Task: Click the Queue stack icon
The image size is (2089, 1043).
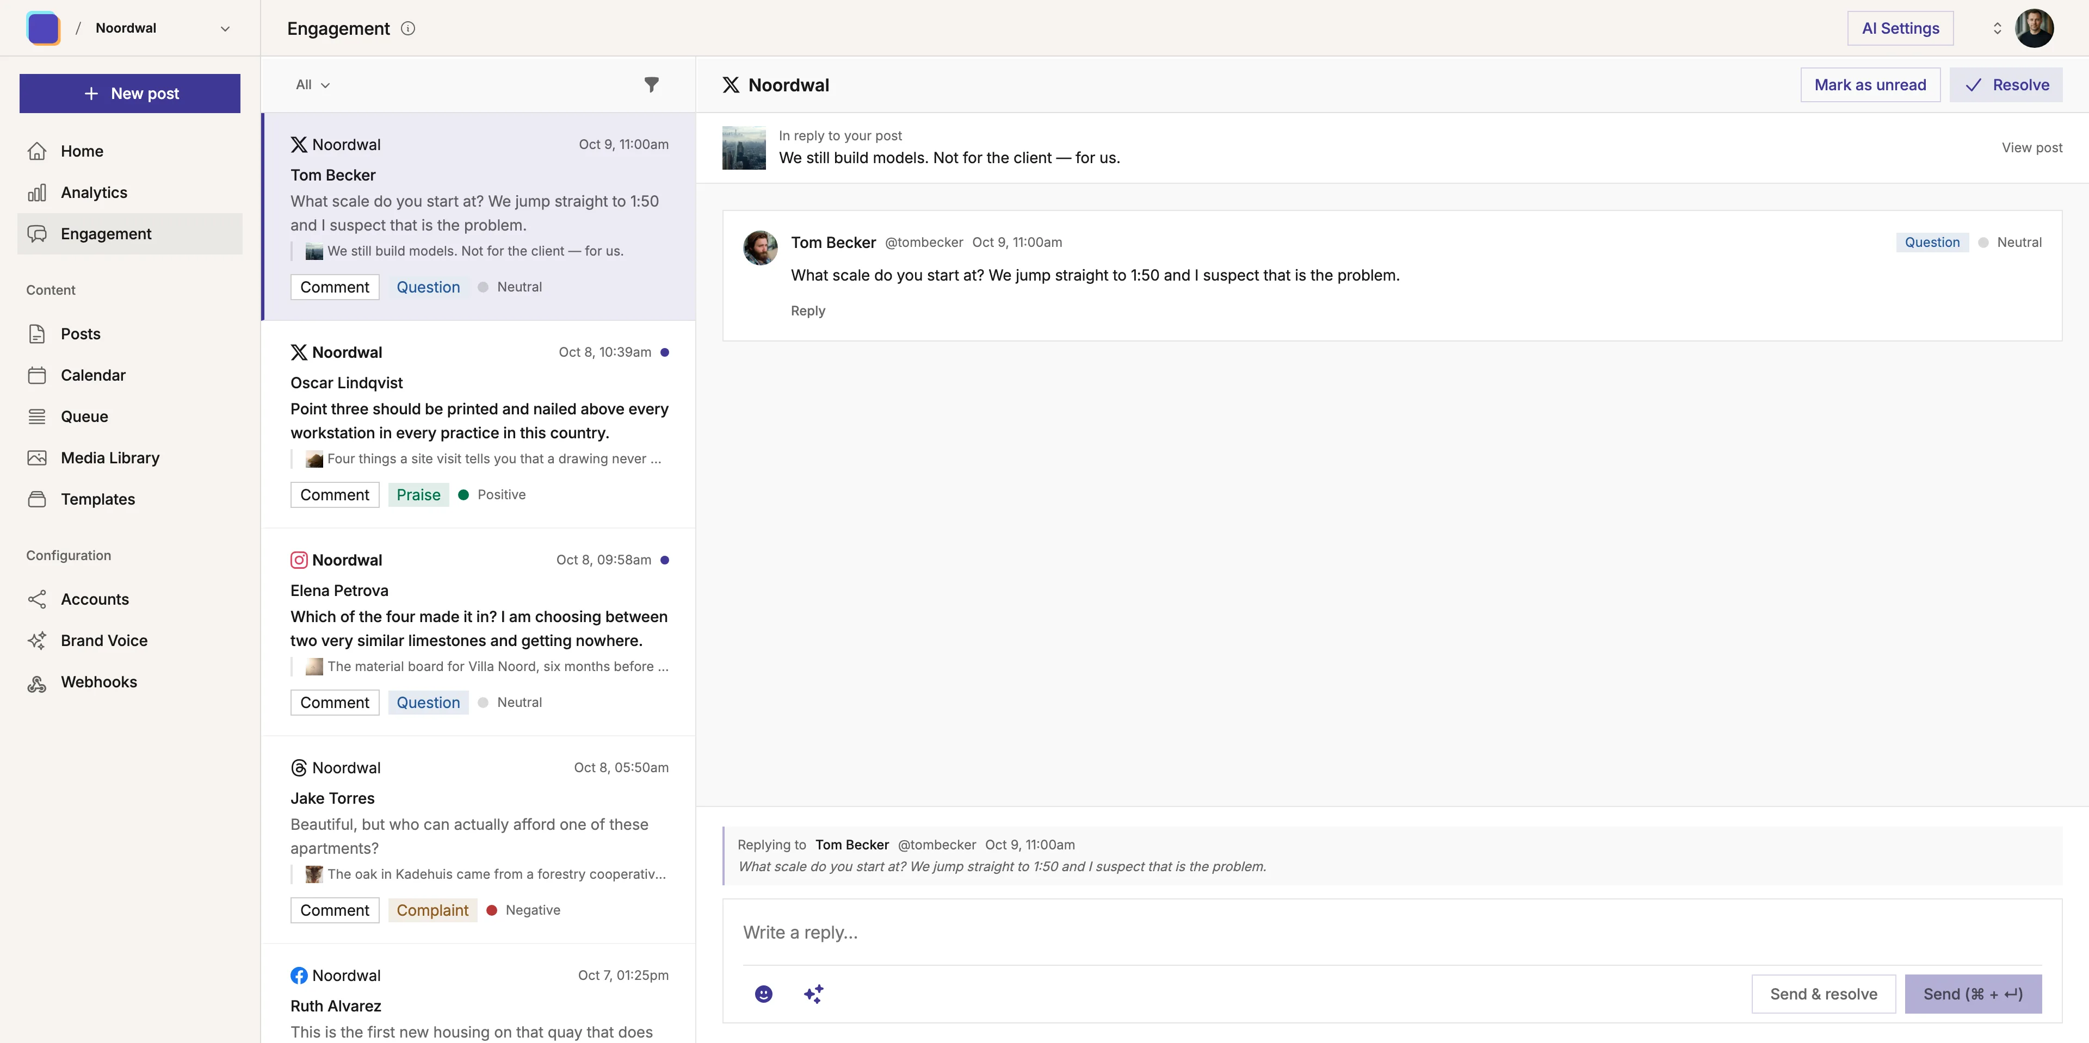Action: click(38, 417)
